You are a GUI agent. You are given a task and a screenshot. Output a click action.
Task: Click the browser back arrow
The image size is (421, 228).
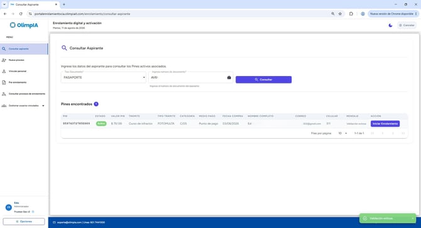[x=5, y=14]
